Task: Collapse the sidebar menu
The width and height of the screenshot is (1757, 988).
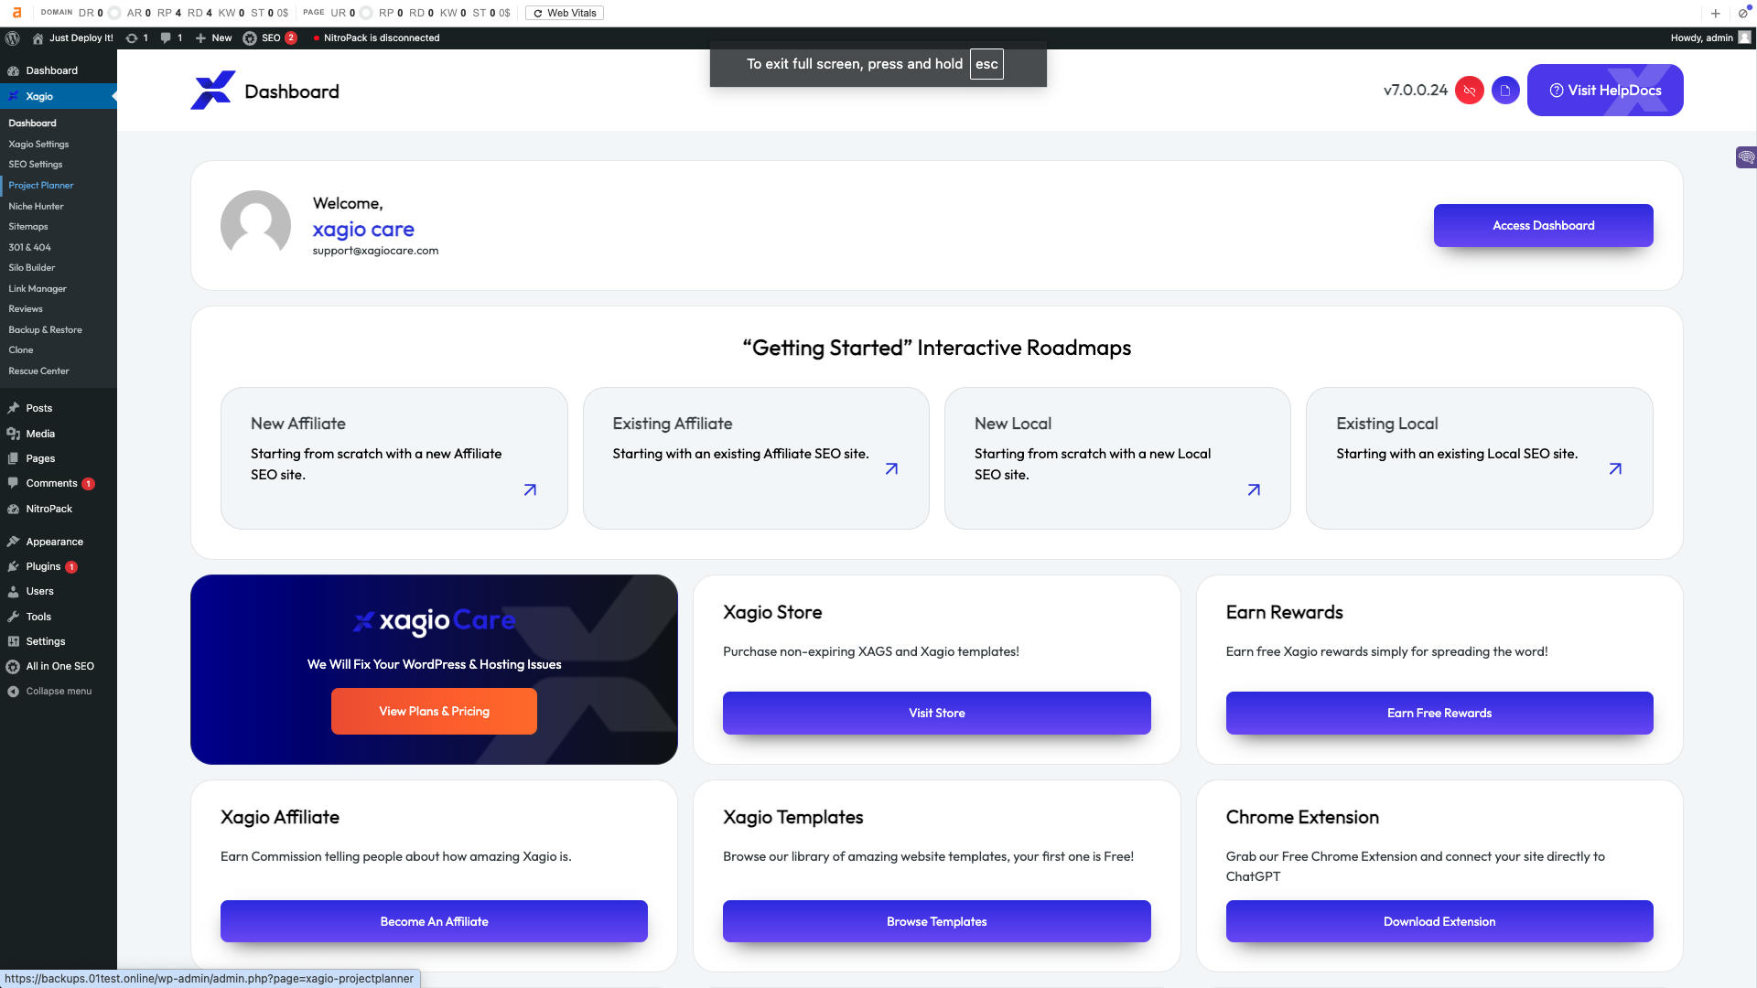Action: tap(50, 691)
